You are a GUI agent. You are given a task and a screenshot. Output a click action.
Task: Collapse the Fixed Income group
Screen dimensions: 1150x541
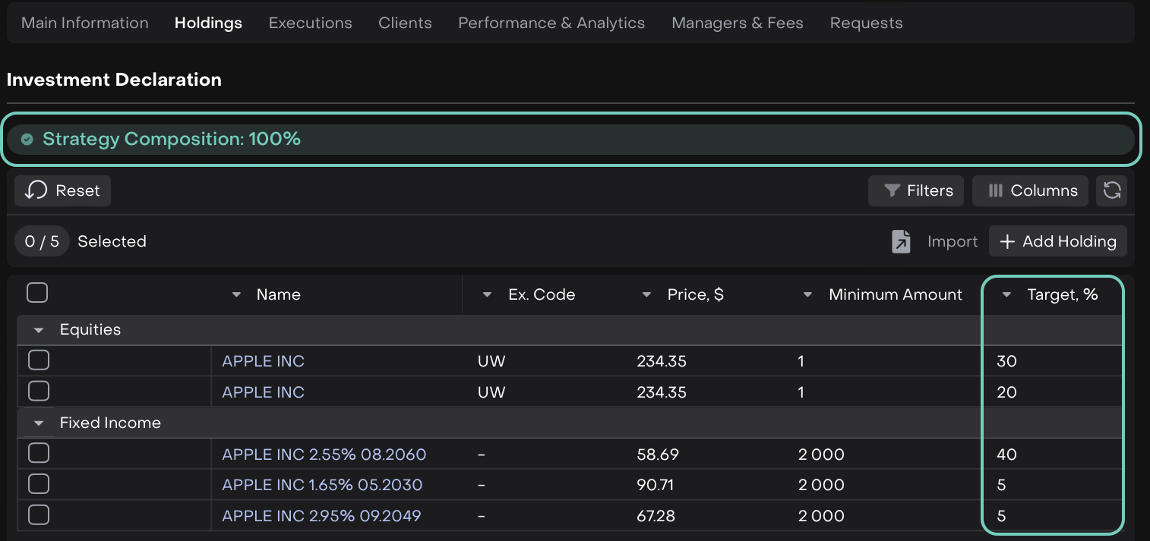[39, 423]
